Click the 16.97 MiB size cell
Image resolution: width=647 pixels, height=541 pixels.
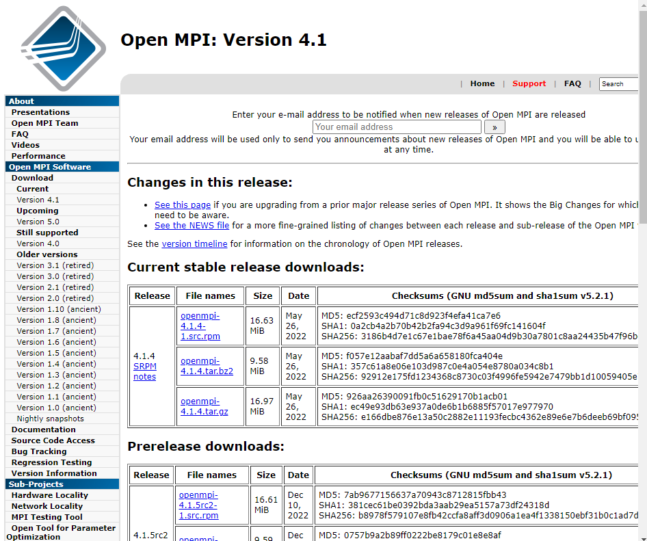[x=262, y=406]
